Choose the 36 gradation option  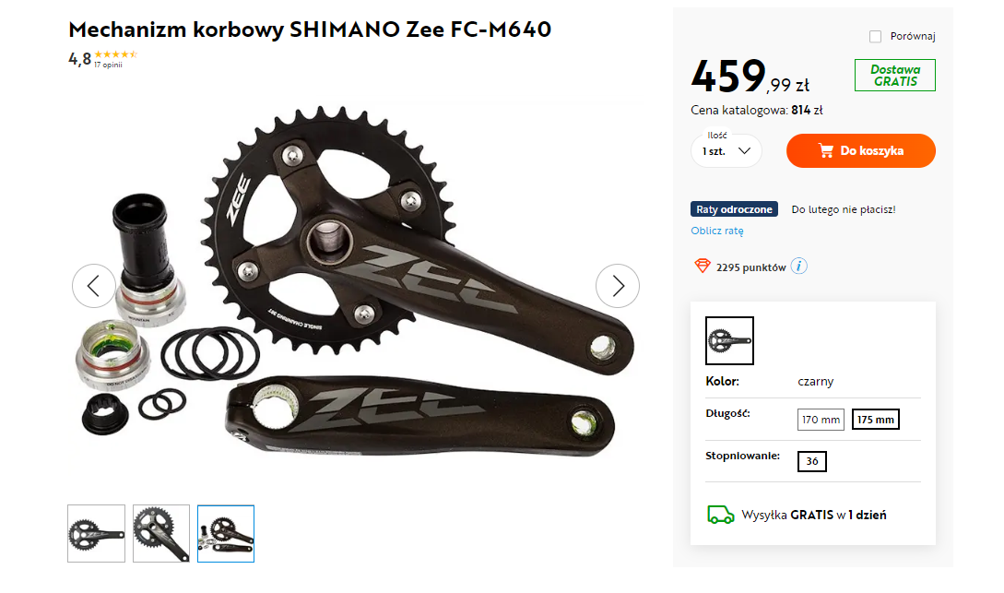812,461
